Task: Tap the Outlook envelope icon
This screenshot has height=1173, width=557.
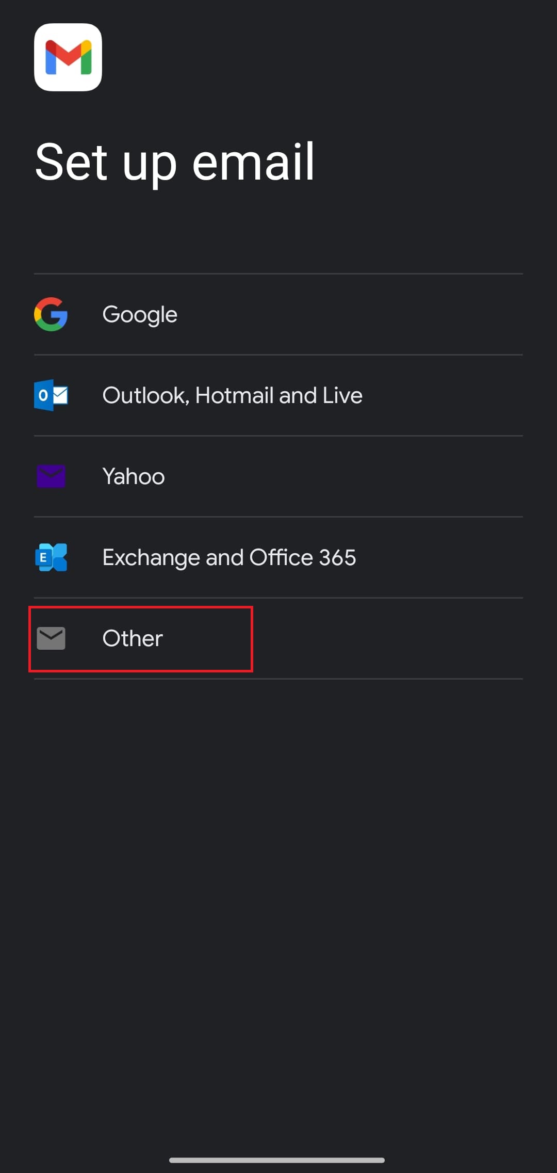Action: 51,395
